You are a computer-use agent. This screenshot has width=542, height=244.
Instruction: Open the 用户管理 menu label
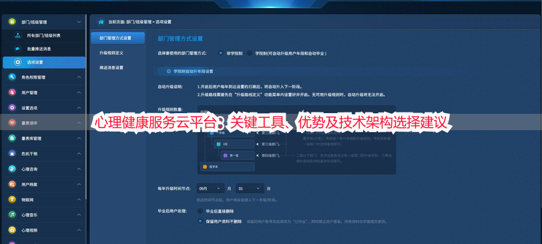29,93
